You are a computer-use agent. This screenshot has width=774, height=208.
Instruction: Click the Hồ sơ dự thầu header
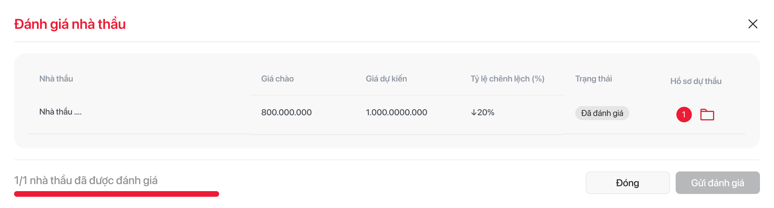696,81
